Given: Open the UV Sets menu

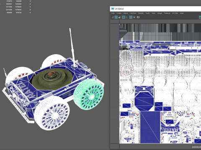Looking at the screenshot, I should pos(175,13).
